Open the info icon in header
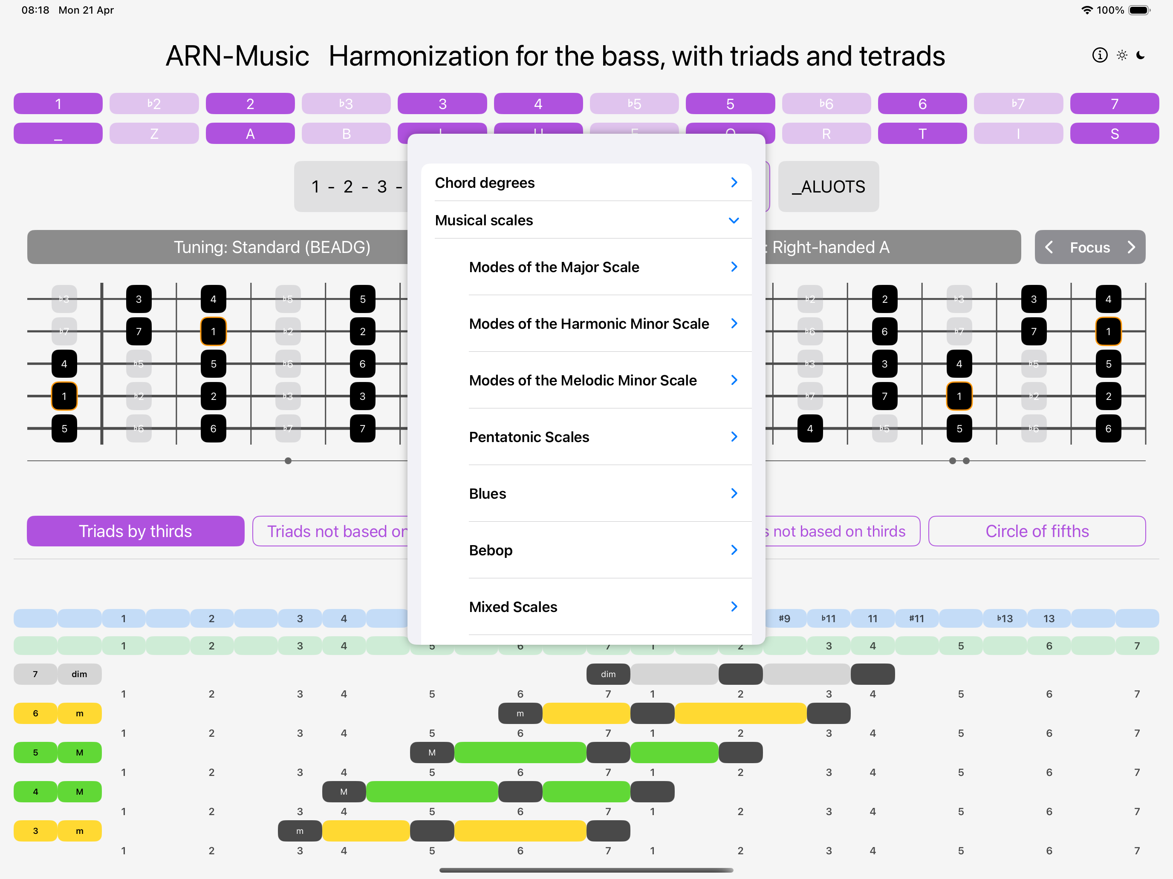The width and height of the screenshot is (1173, 879). (x=1099, y=55)
